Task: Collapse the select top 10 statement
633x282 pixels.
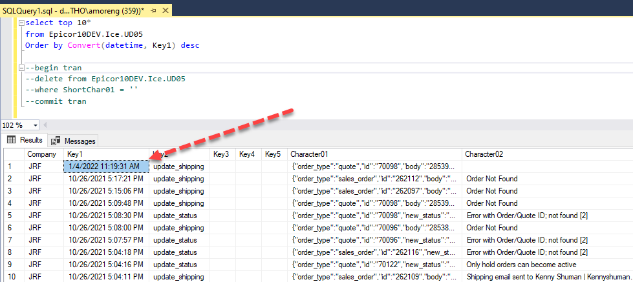Action: click(21, 23)
